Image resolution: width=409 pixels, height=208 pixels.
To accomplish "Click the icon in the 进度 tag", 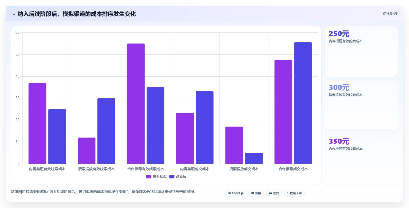I will (x=270, y=193).
